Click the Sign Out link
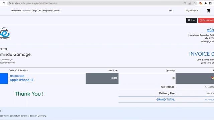 37,10
